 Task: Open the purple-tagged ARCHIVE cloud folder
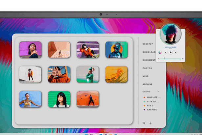(152, 110)
